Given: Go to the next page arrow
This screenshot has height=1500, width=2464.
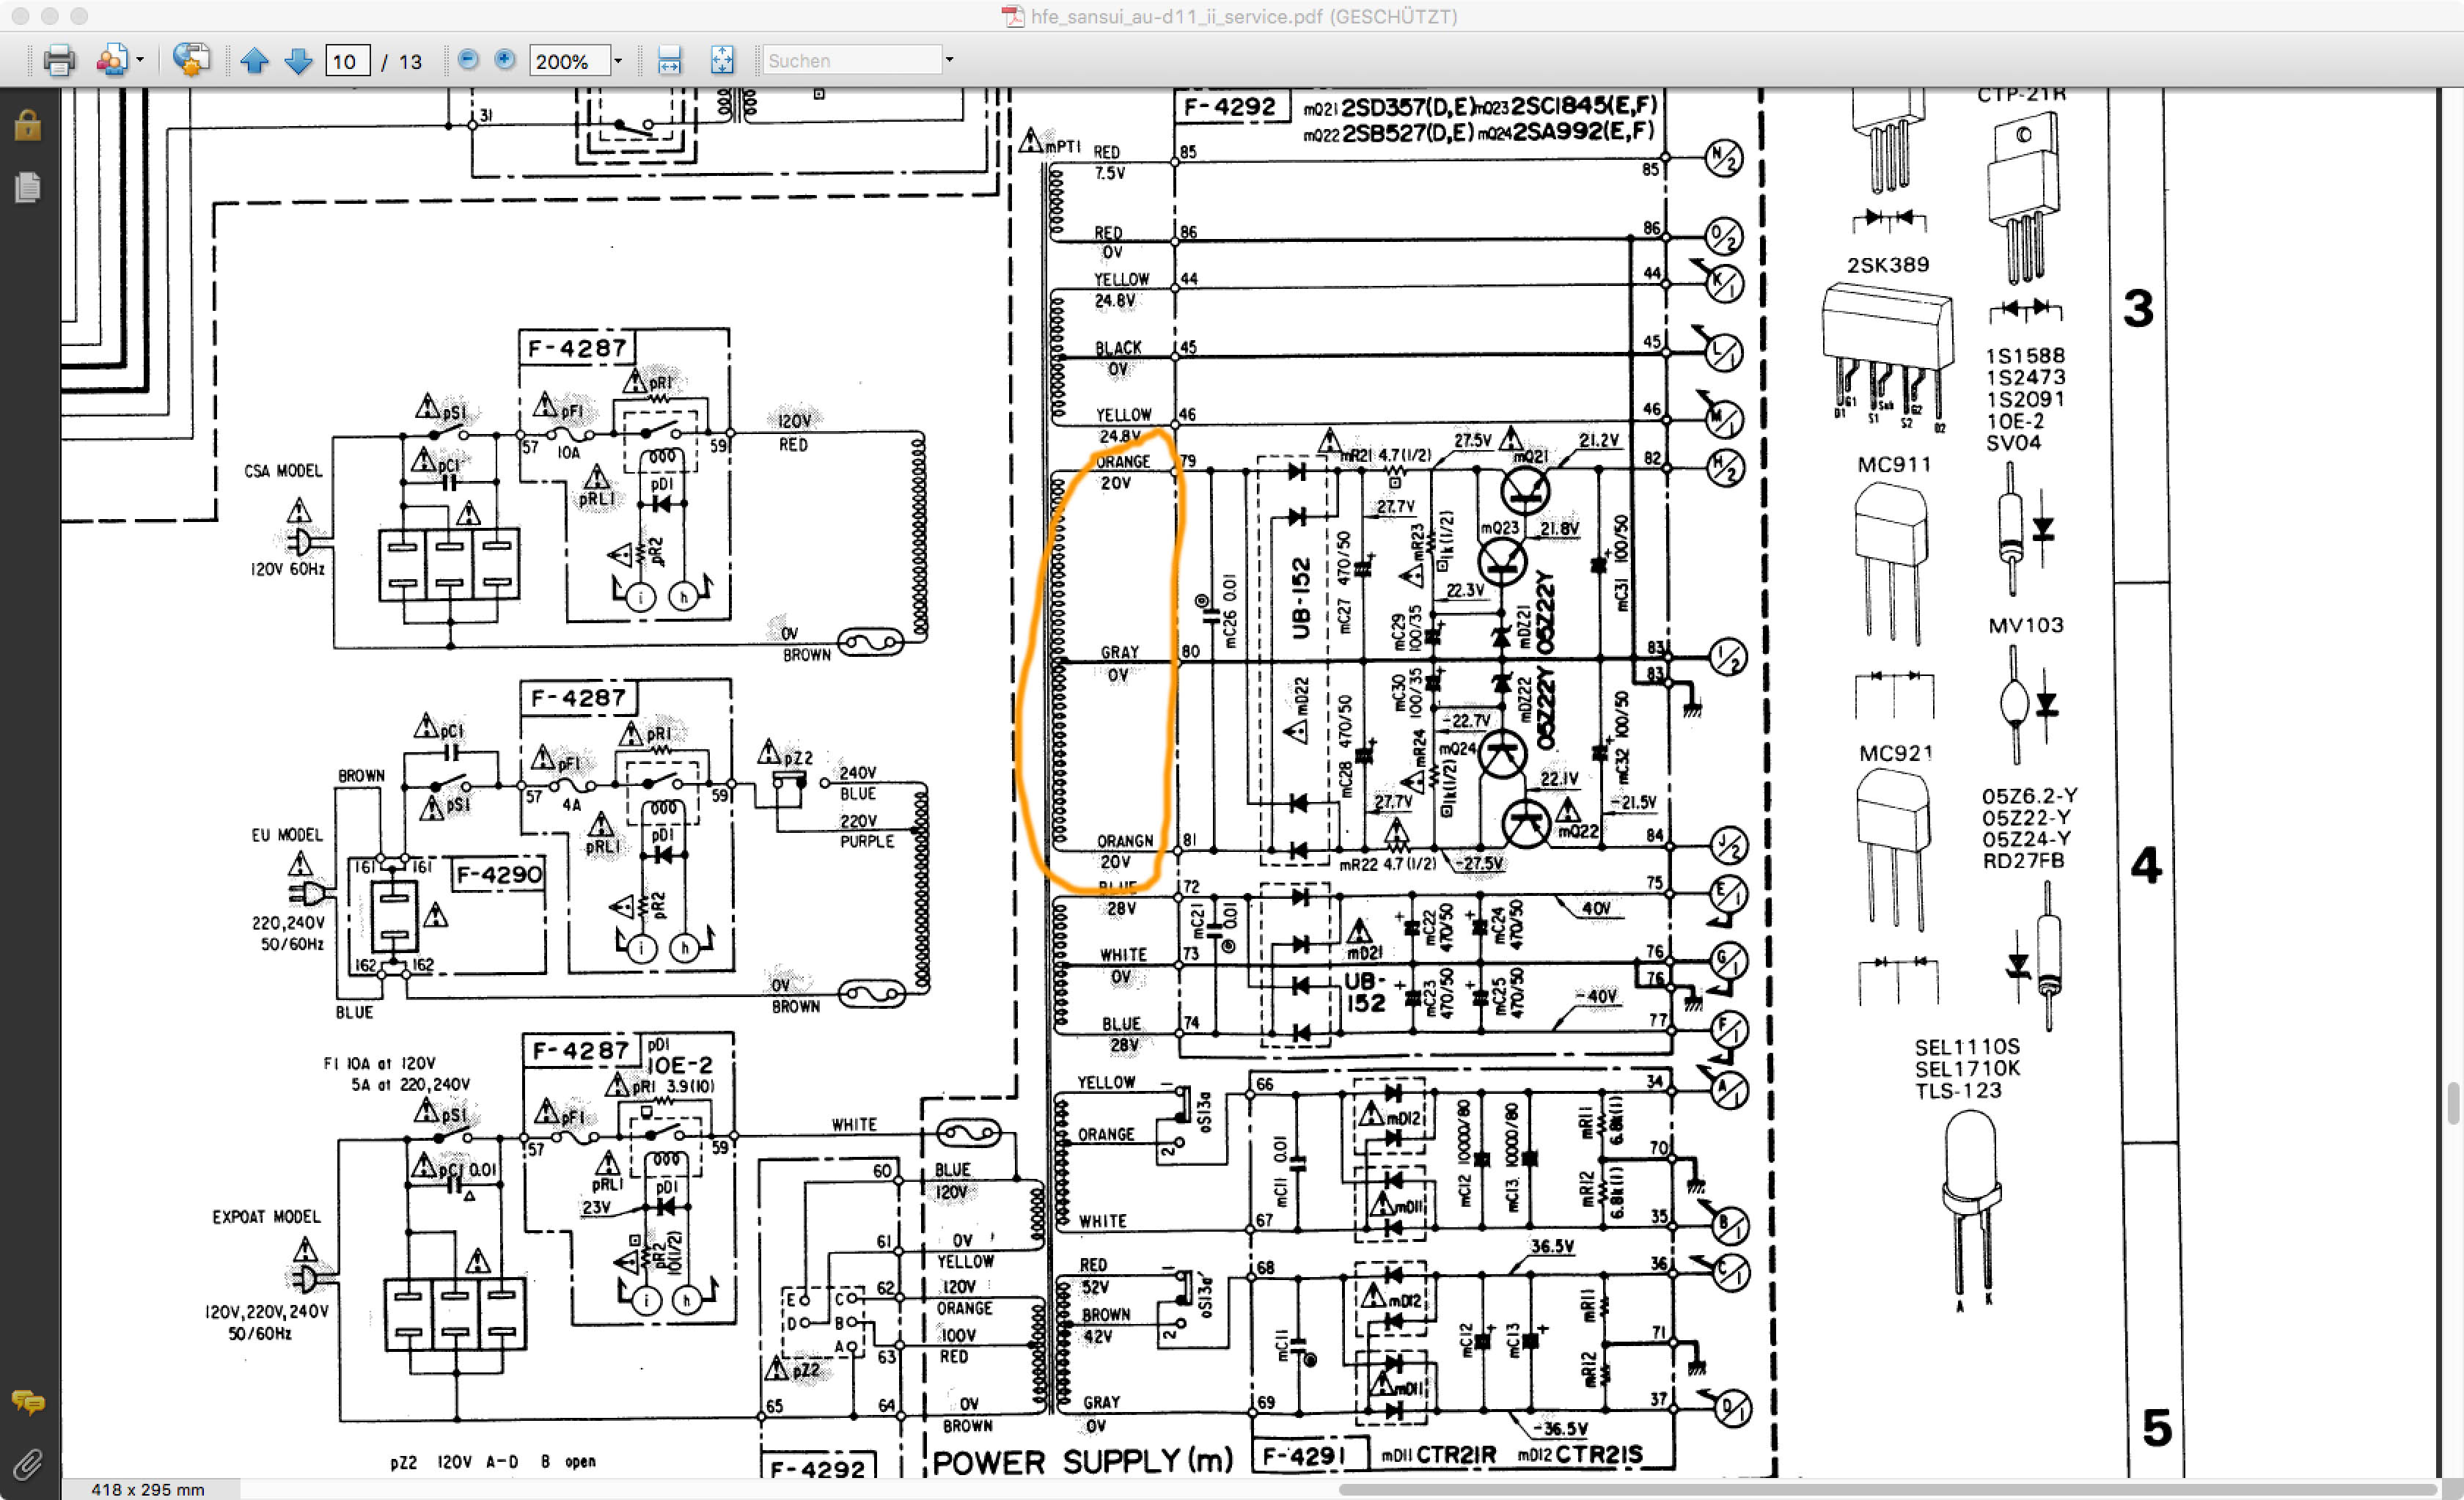Looking at the screenshot, I should coord(298,61).
